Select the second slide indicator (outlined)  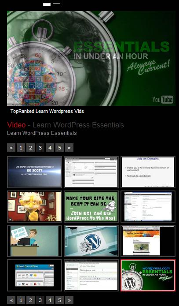tap(56, 4)
